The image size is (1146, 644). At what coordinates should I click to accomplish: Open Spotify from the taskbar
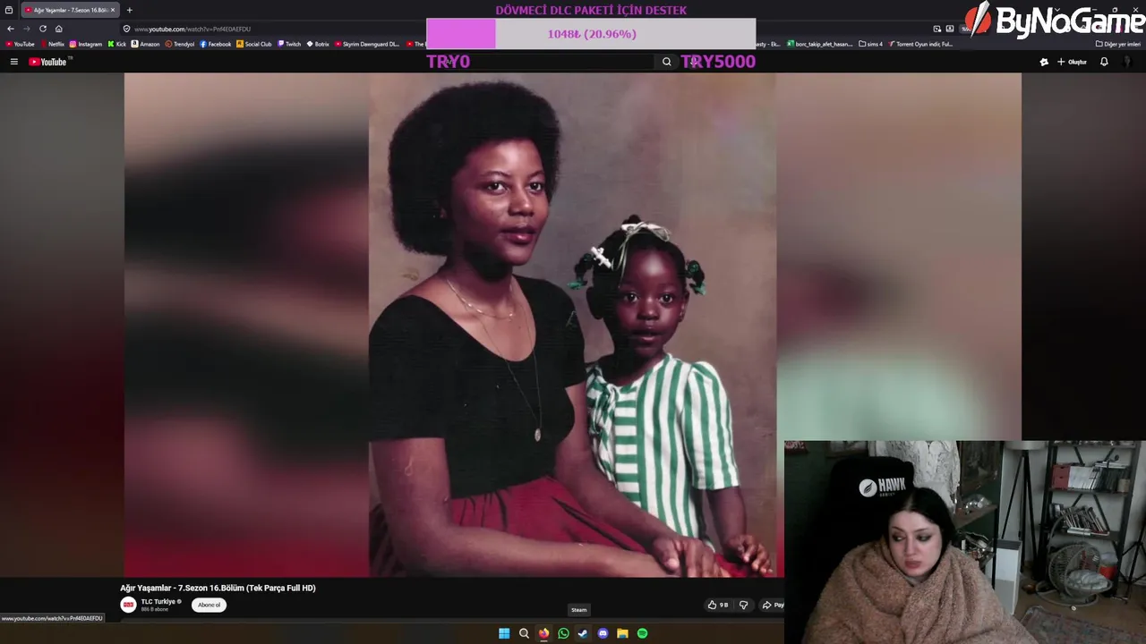tap(642, 633)
